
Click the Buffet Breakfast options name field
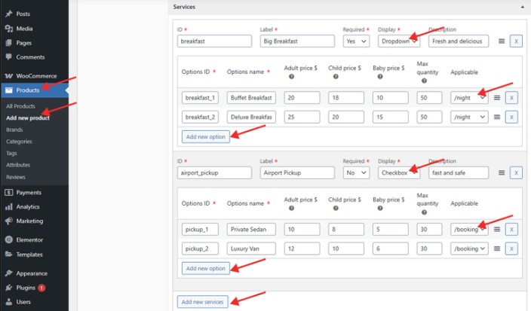pyautogui.click(x=251, y=98)
